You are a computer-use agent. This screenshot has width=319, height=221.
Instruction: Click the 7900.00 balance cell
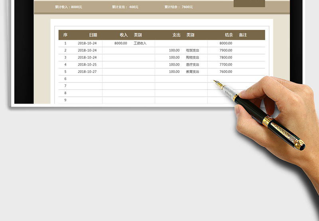[x=226, y=51]
